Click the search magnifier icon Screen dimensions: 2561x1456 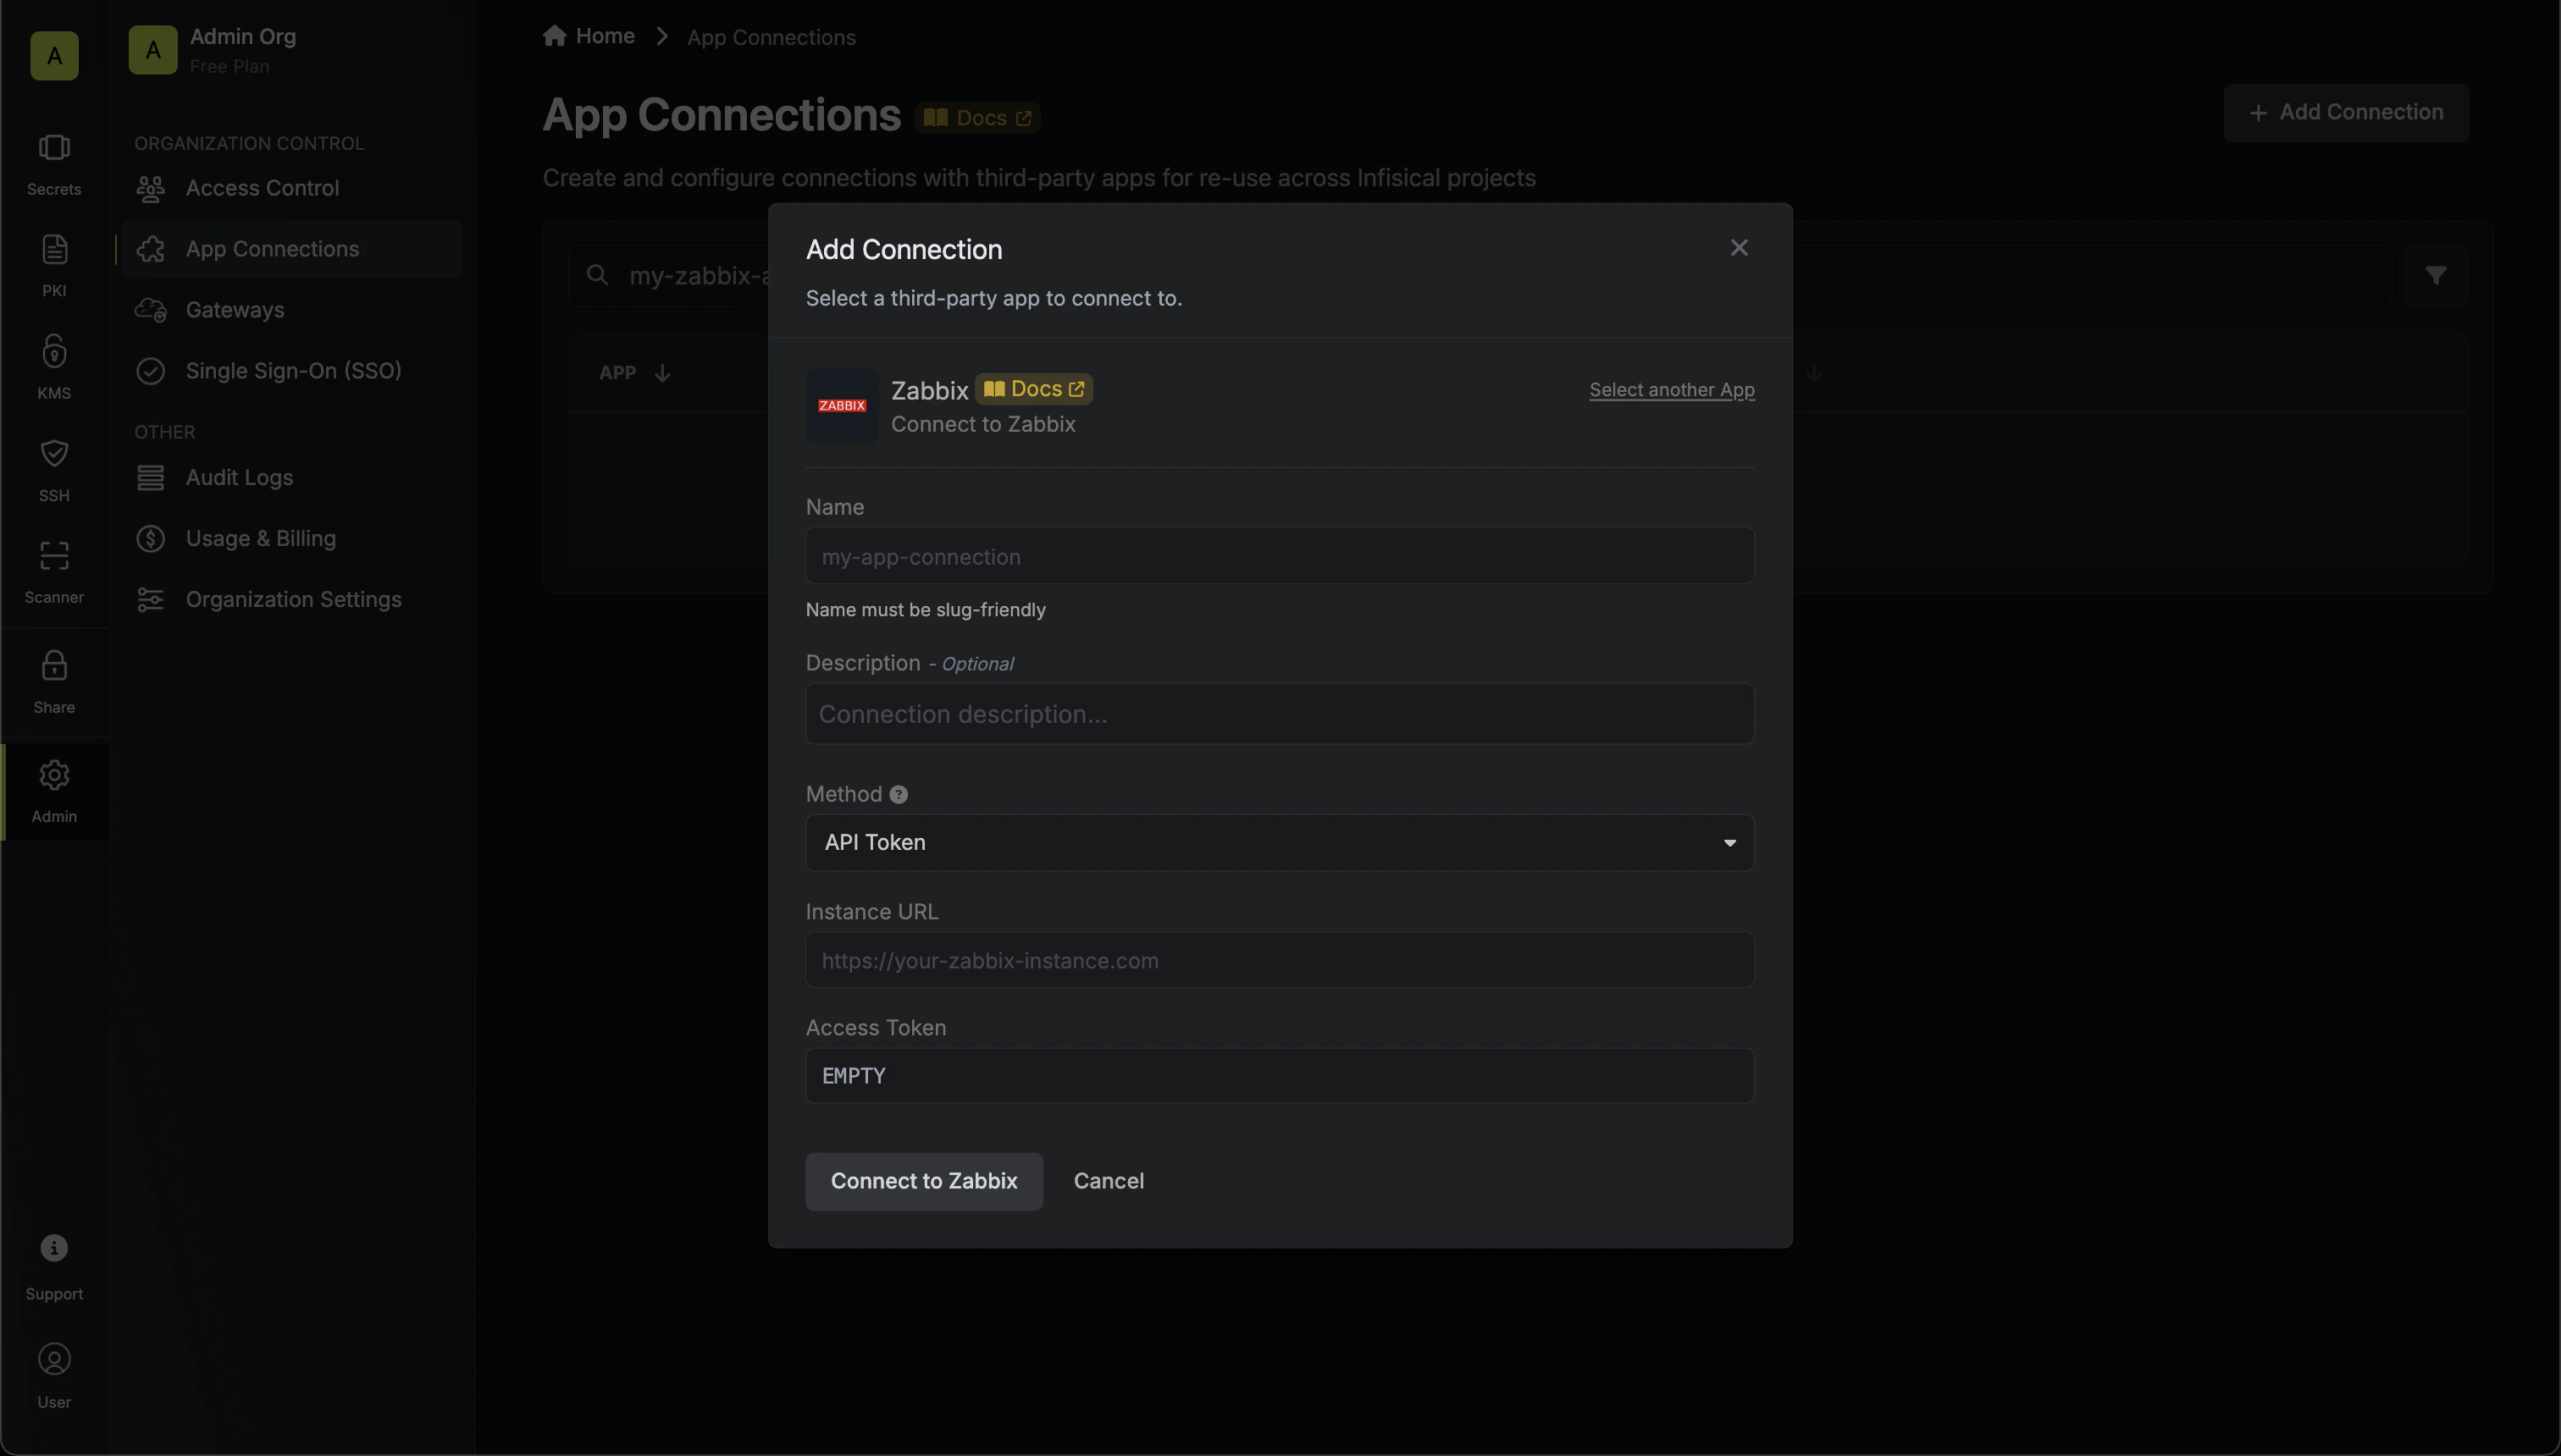[x=597, y=275]
